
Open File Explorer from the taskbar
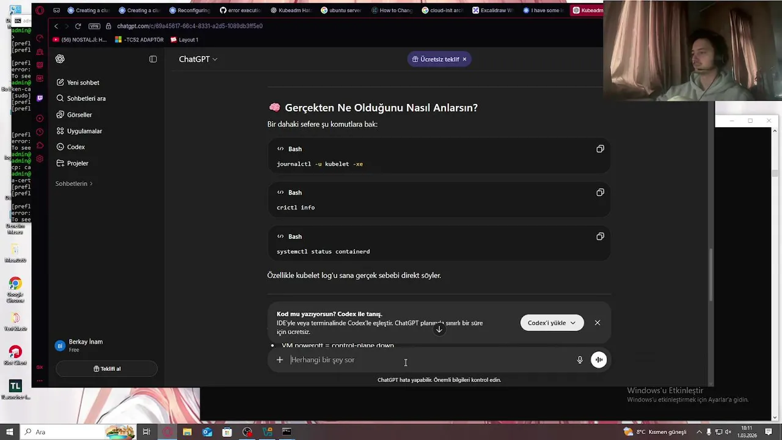click(187, 432)
